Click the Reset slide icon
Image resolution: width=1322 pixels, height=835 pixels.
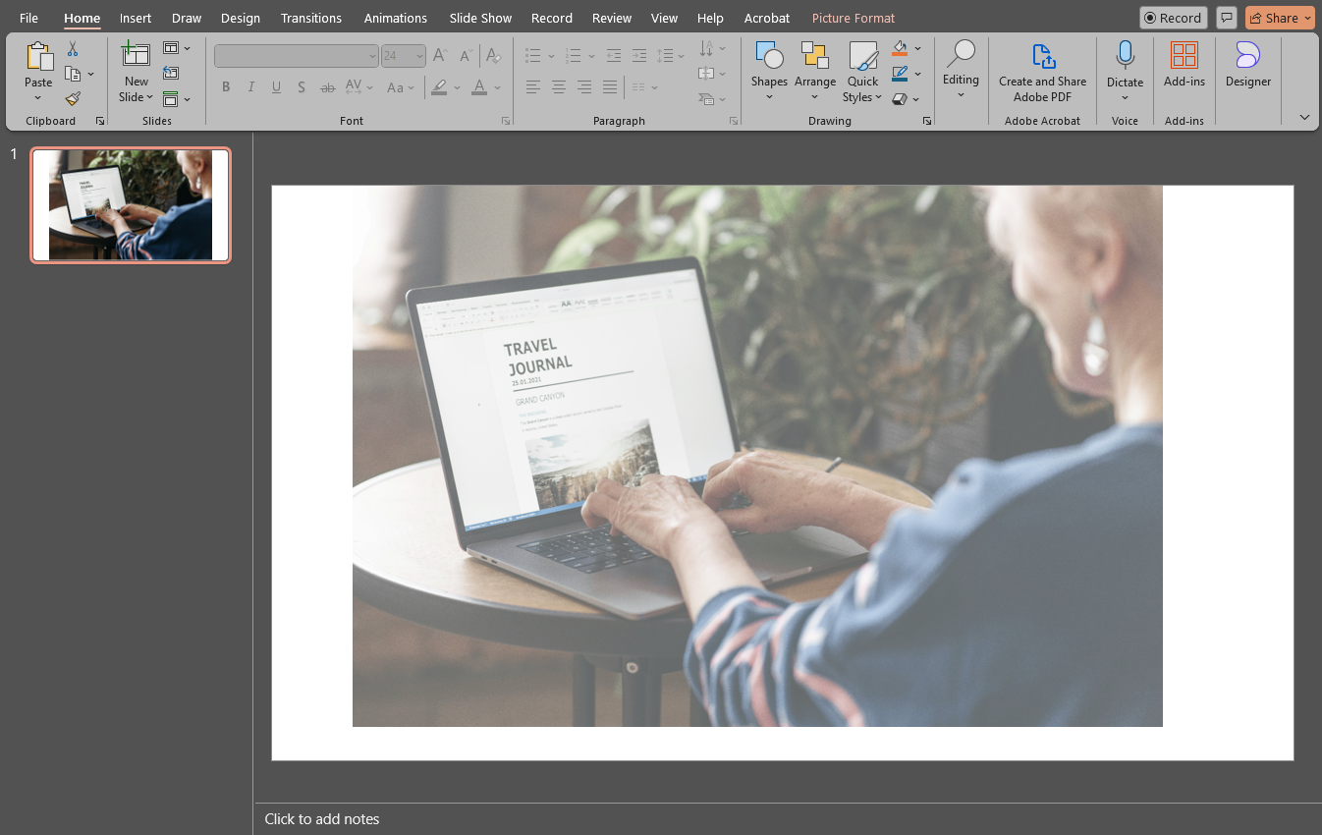[x=171, y=73]
